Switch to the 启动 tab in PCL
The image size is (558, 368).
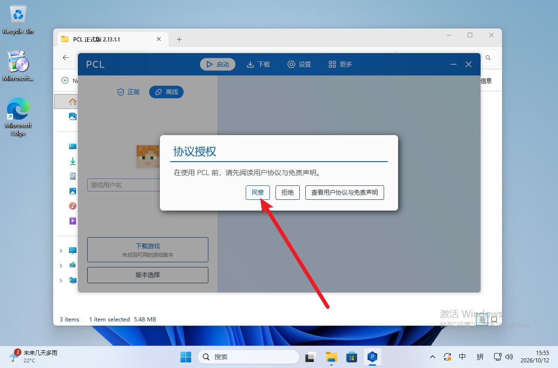218,64
